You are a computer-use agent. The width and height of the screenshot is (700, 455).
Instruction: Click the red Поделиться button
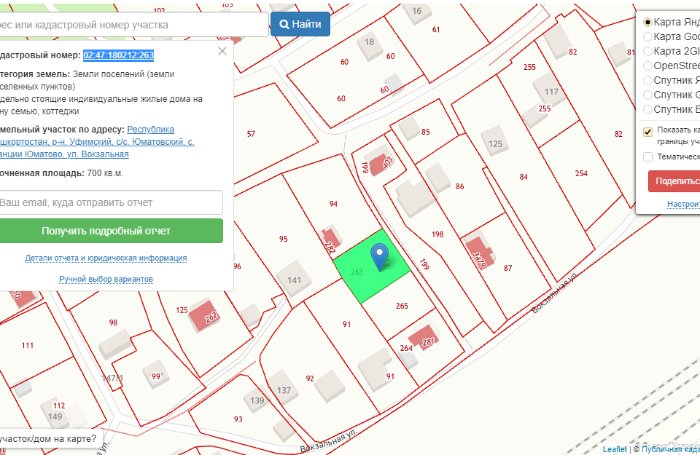(674, 181)
